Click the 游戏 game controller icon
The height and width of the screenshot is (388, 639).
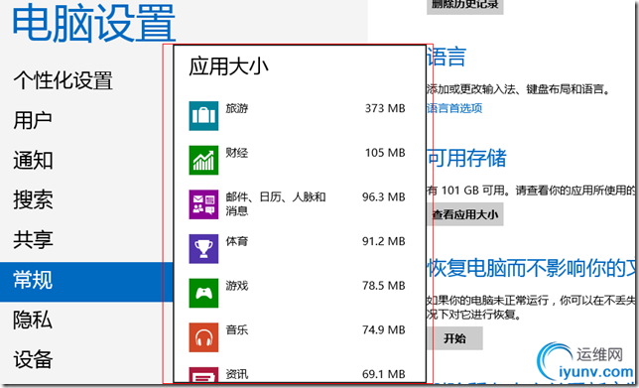(203, 293)
